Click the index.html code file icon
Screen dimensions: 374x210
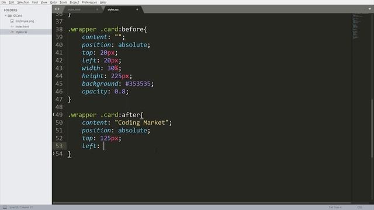[x=12, y=27]
